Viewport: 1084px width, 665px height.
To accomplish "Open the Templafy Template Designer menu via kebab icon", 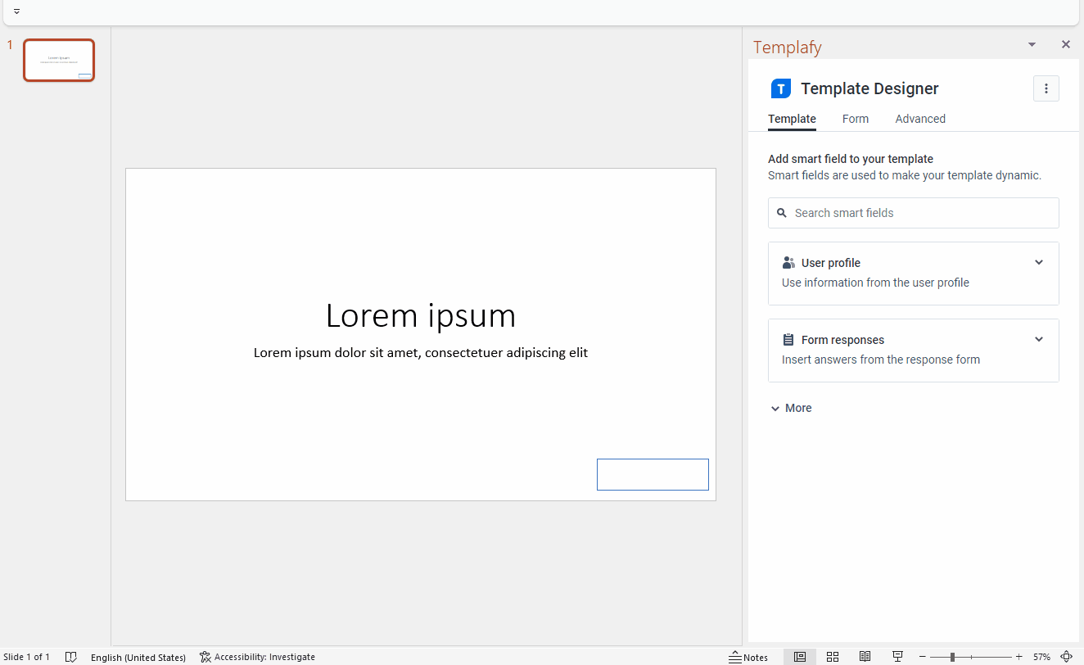I will [x=1046, y=88].
